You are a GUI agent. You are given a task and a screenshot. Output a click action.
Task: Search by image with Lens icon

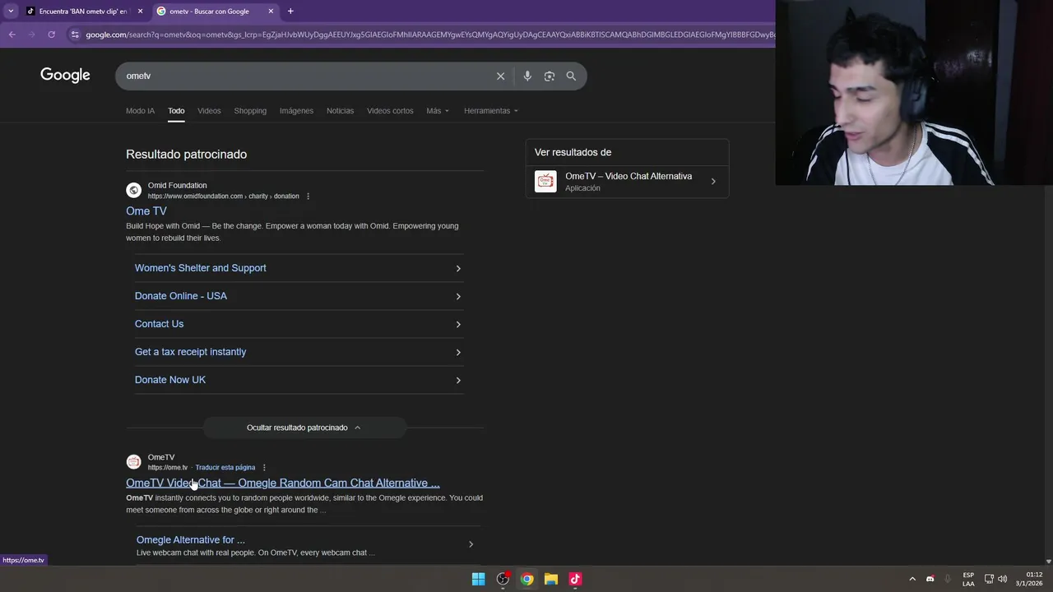549,76
